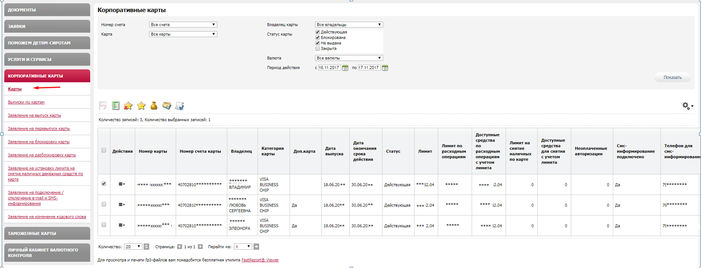Click the XML export page icon
701x268 pixels.
103,106
